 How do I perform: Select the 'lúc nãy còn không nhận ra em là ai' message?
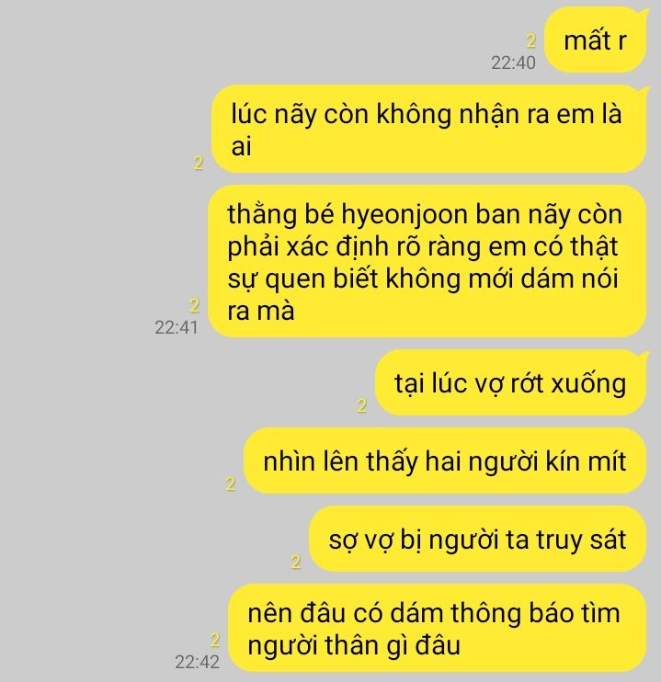coord(428,130)
